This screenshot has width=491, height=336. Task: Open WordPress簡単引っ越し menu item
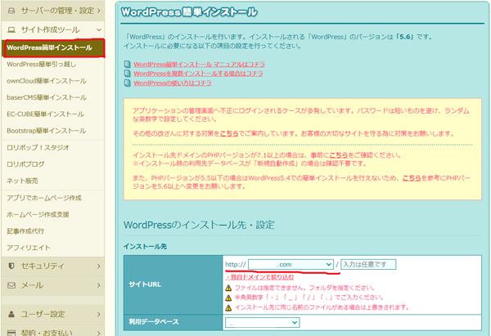(42, 65)
